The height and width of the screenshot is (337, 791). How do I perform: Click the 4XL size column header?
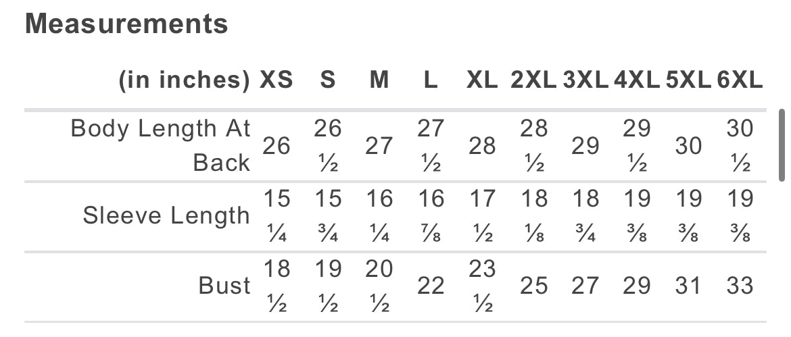(x=637, y=80)
